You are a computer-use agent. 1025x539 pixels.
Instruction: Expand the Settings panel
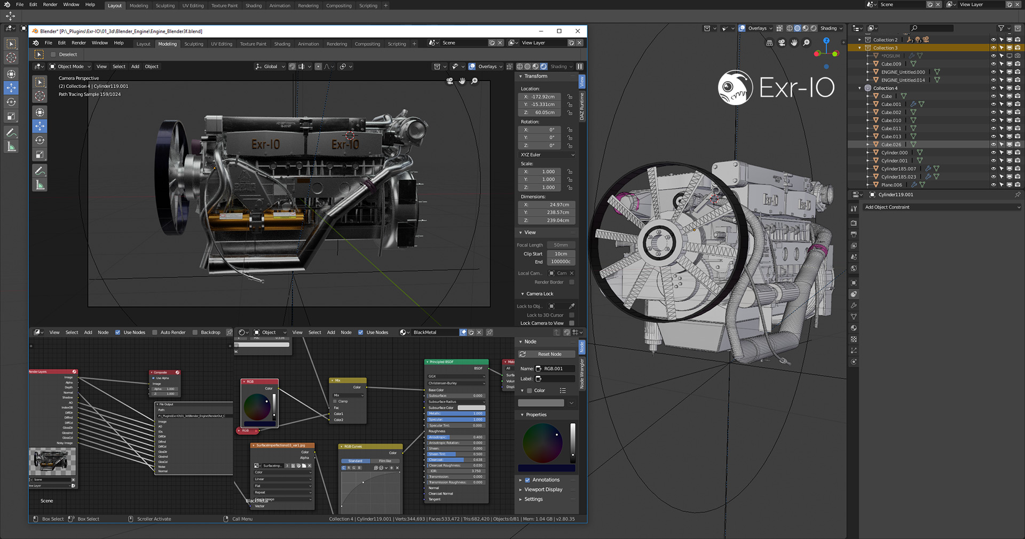(521, 500)
